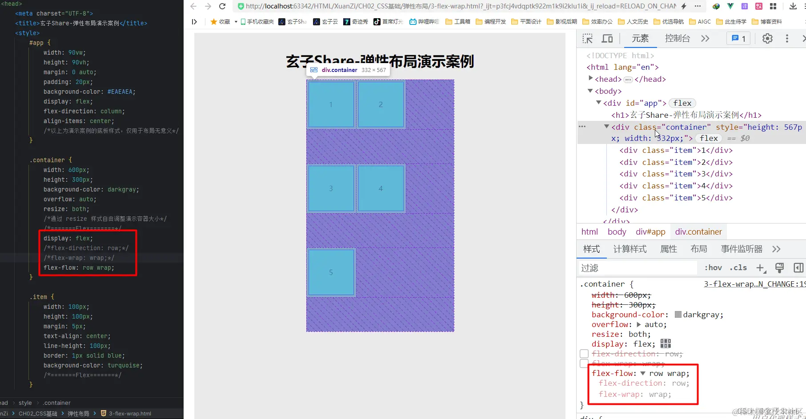Select body in the breadcrumb
This screenshot has height=419, width=806.
617,231
